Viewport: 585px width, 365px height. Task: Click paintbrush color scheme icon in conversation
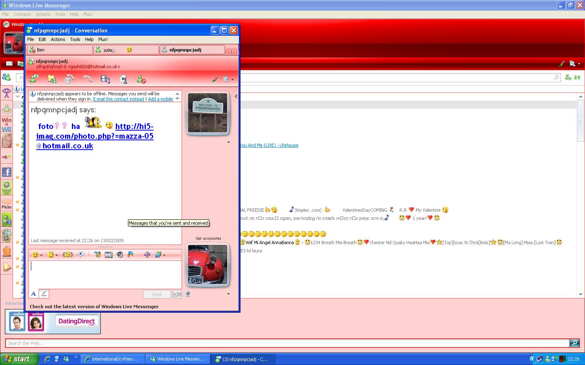click(x=215, y=79)
